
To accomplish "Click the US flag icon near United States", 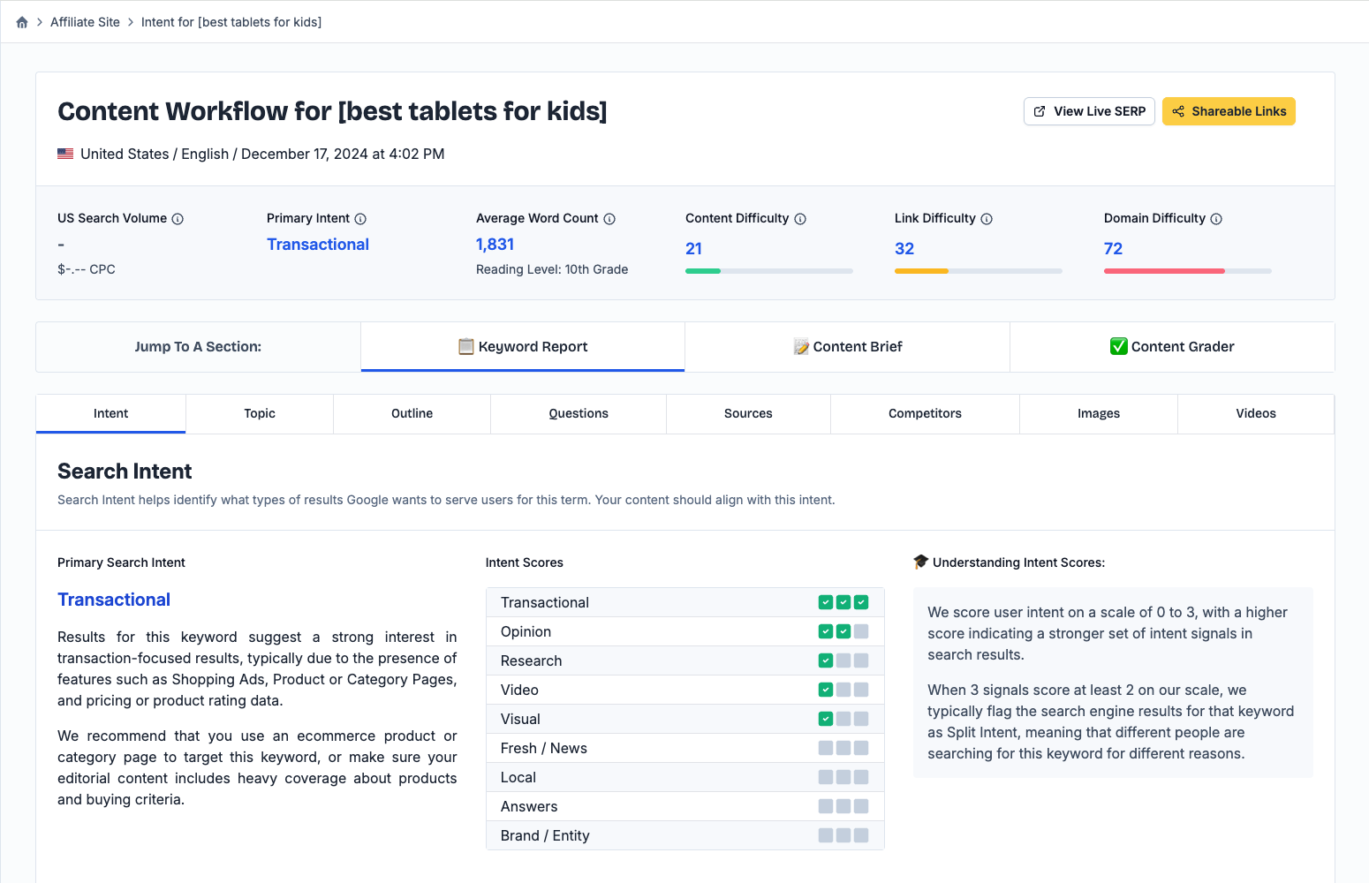I will click(65, 153).
